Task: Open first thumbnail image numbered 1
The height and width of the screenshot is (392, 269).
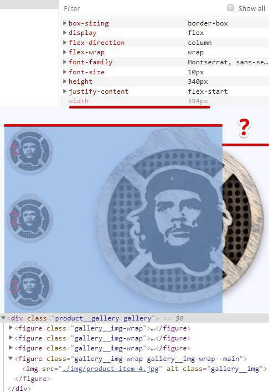Action: pos(30,151)
